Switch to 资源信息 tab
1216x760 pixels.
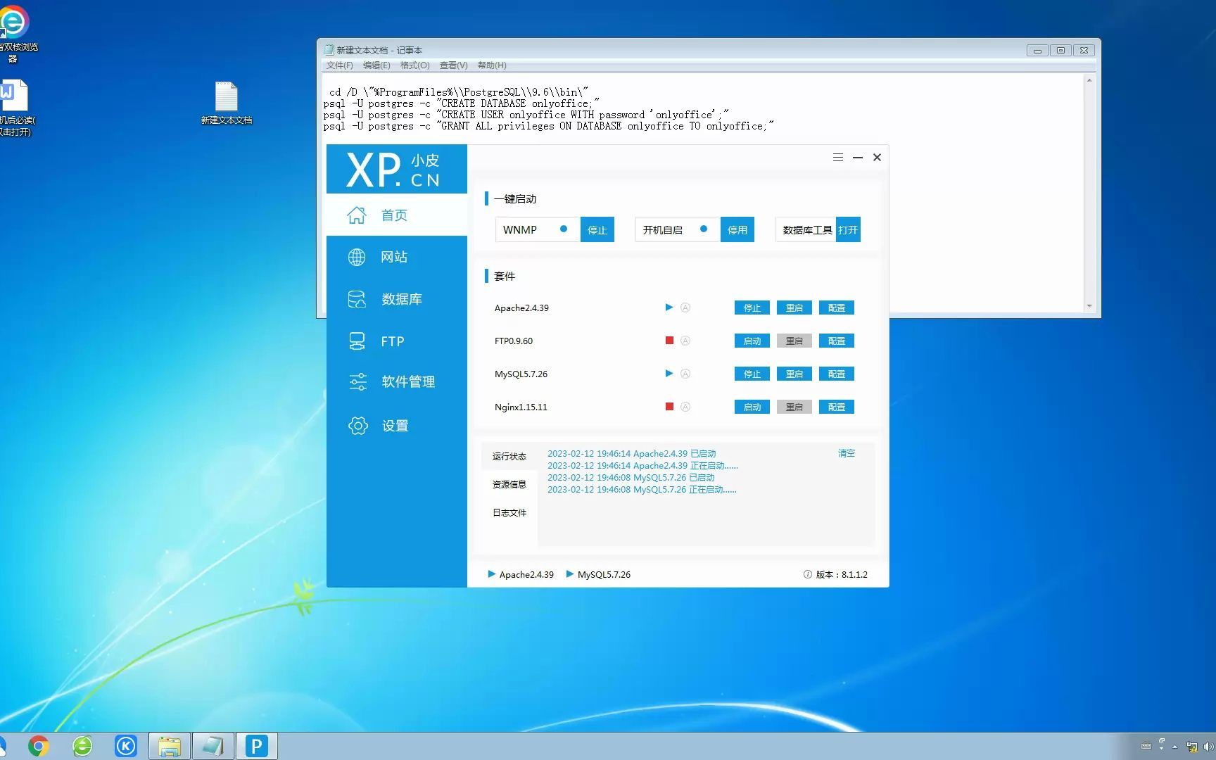pyautogui.click(x=509, y=484)
